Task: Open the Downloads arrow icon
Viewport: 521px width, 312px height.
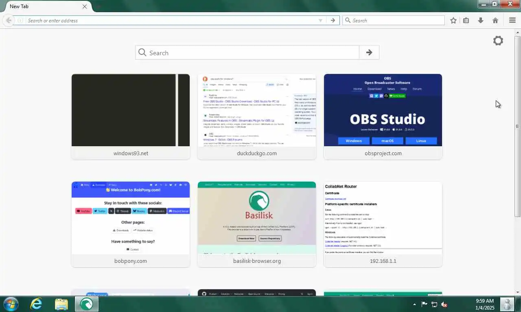Action: pyautogui.click(x=481, y=20)
